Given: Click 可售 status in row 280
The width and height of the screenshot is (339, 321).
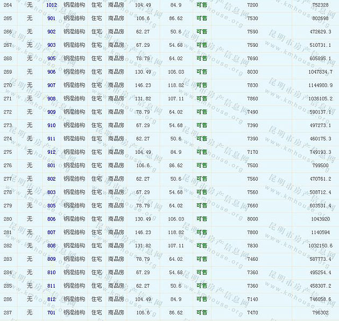Looking at the screenshot, I should tap(201, 219).
